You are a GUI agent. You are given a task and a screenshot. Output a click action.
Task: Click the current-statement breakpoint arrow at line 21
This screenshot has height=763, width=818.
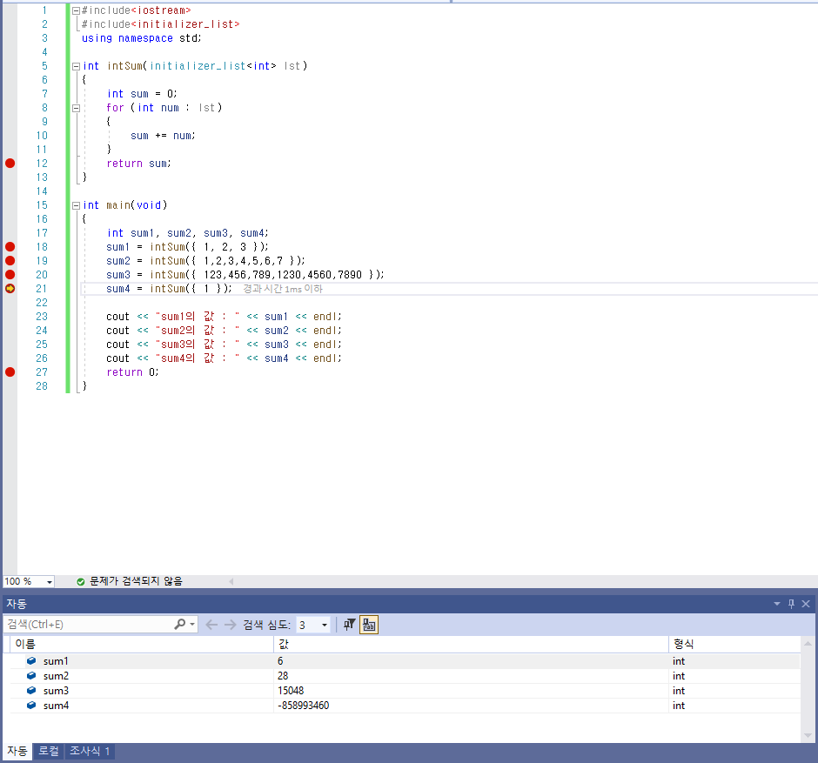10,288
